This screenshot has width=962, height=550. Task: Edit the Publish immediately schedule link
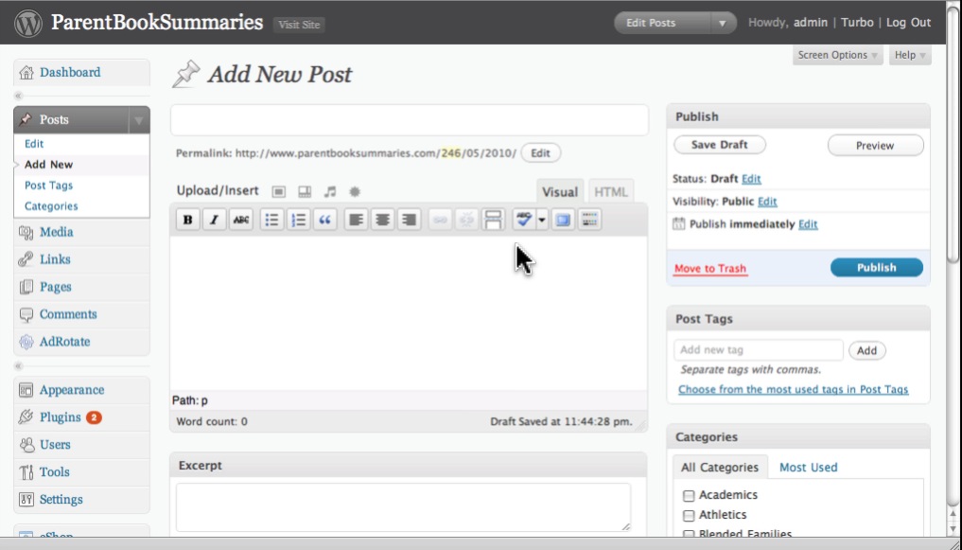[x=808, y=224]
